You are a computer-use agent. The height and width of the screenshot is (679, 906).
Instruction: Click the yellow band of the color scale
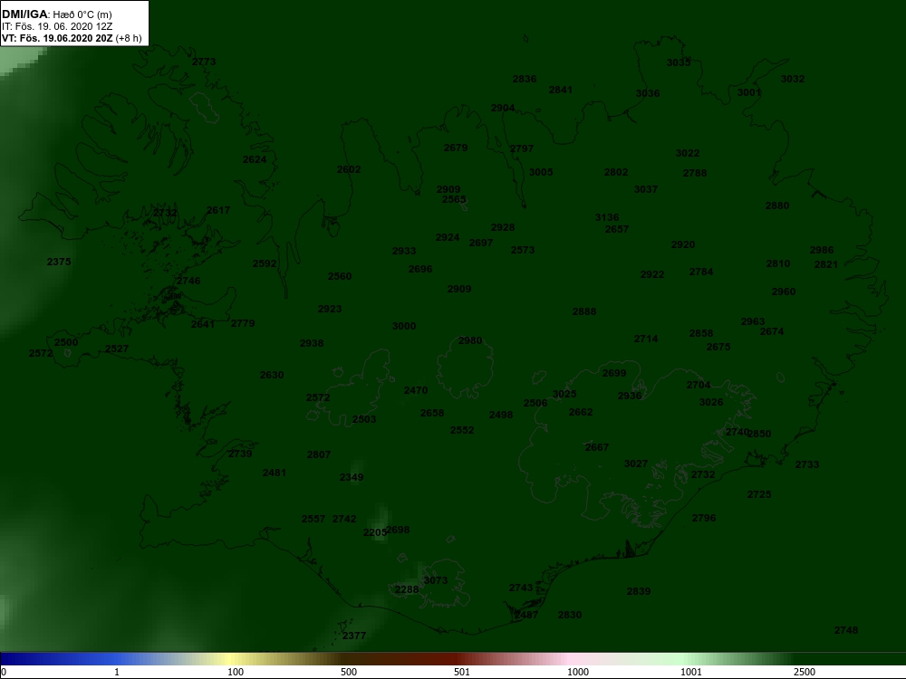tap(228, 659)
